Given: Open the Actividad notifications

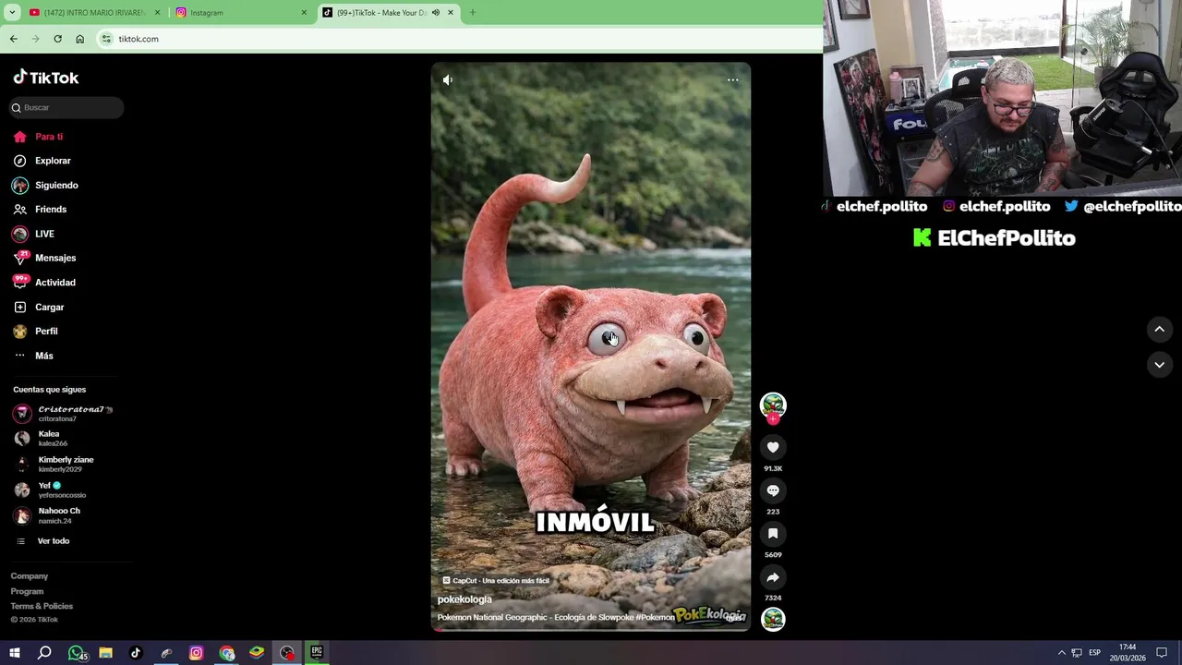Looking at the screenshot, I should pyautogui.click(x=44, y=283).
